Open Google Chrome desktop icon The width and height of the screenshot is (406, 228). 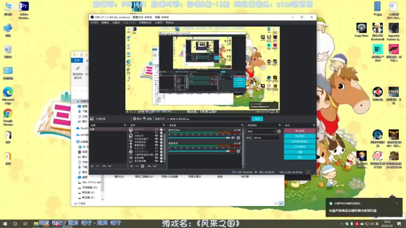[8, 117]
